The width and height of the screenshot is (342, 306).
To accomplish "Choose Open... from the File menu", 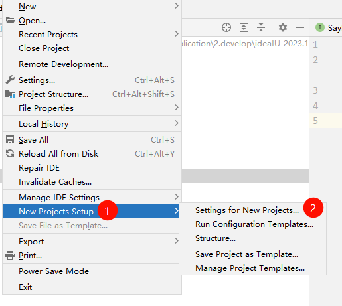I will coord(92,21).
